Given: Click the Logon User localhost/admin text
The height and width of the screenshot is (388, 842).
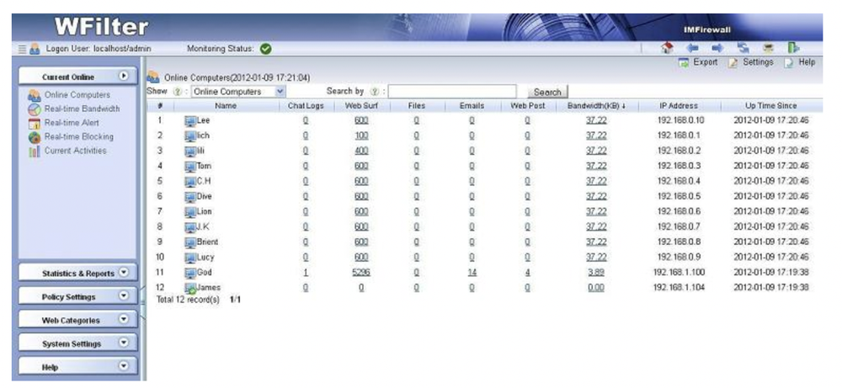Looking at the screenshot, I should tap(99, 49).
